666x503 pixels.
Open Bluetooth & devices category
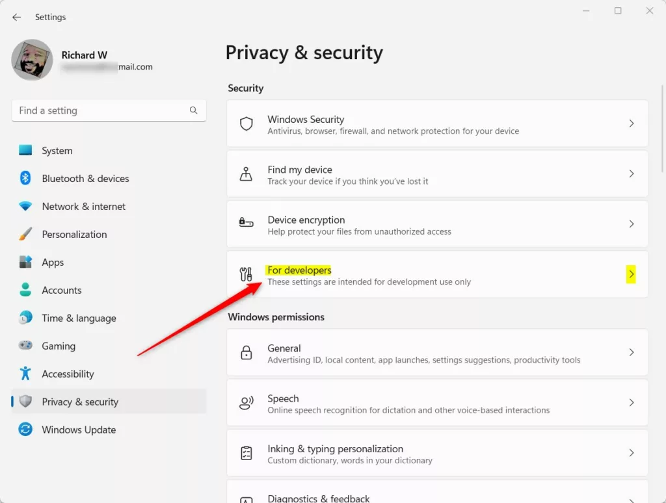(x=85, y=179)
